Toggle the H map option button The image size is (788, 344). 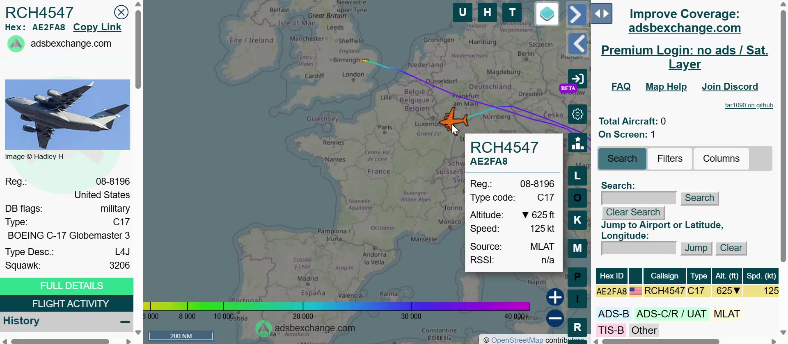488,13
